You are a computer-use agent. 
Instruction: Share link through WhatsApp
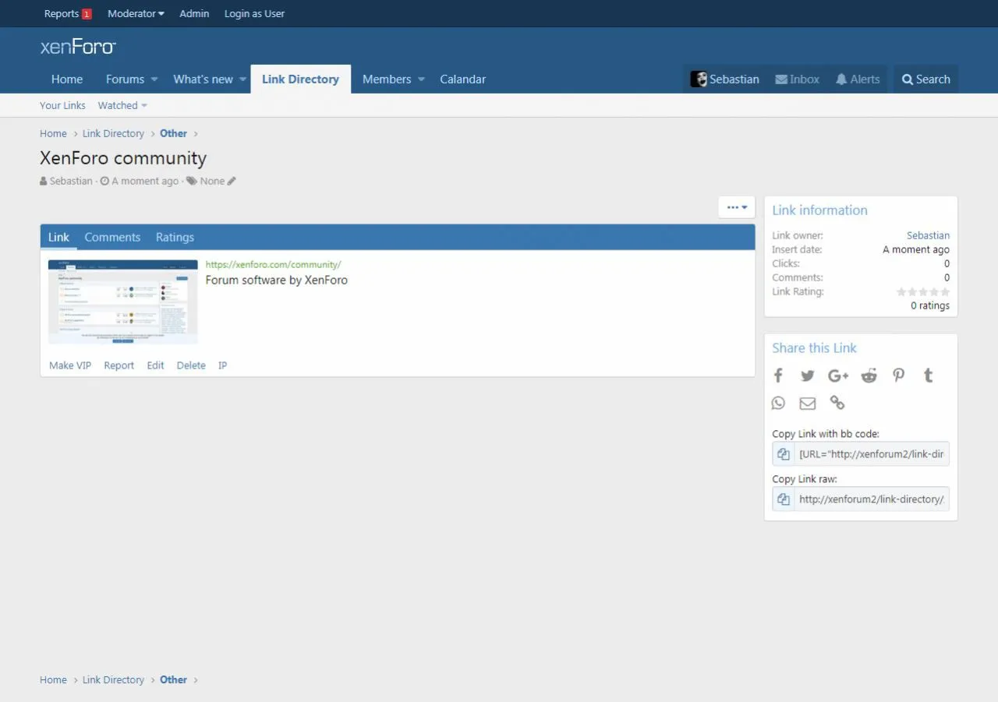778,403
